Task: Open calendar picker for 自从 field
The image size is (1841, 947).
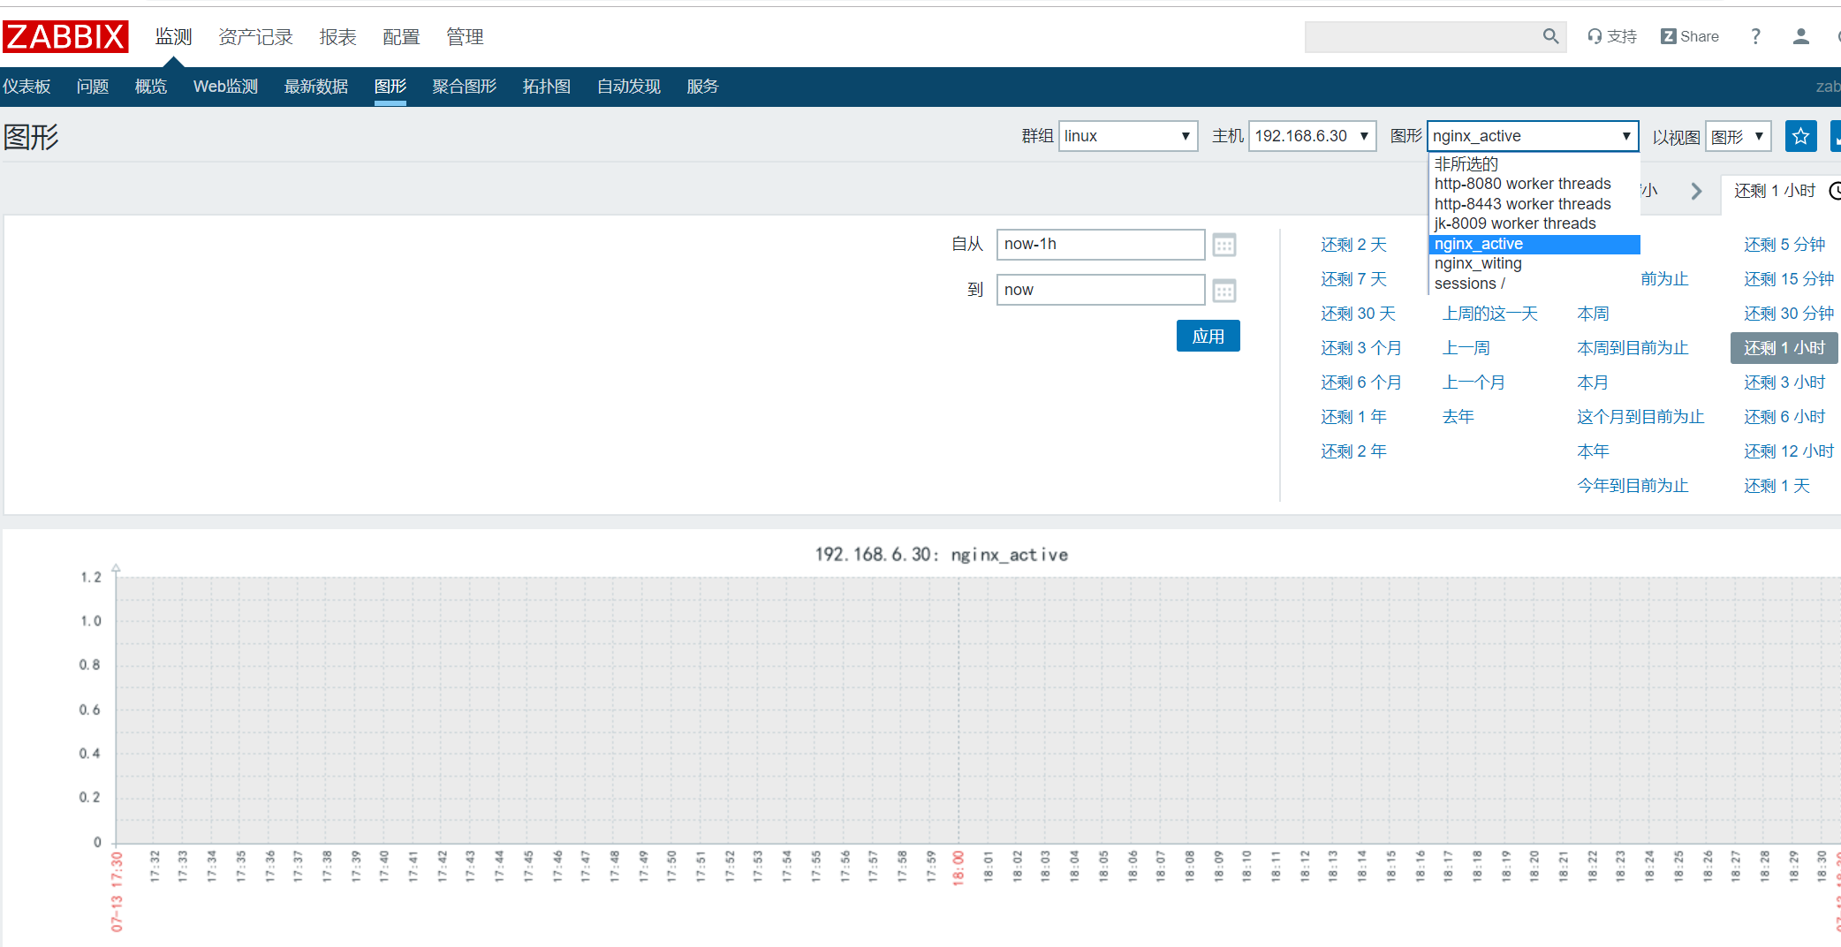Action: coord(1224,245)
